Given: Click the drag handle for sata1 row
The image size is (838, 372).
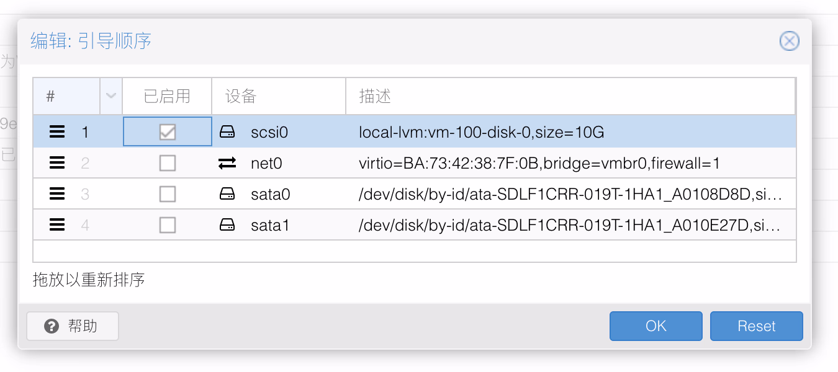Looking at the screenshot, I should click(x=57, y=225).
